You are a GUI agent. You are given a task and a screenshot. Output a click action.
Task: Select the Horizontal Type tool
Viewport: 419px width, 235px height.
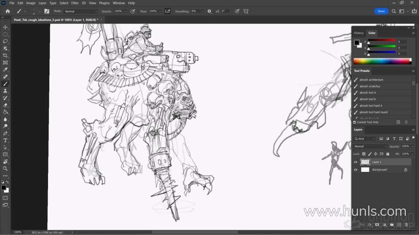click(5, 141)
